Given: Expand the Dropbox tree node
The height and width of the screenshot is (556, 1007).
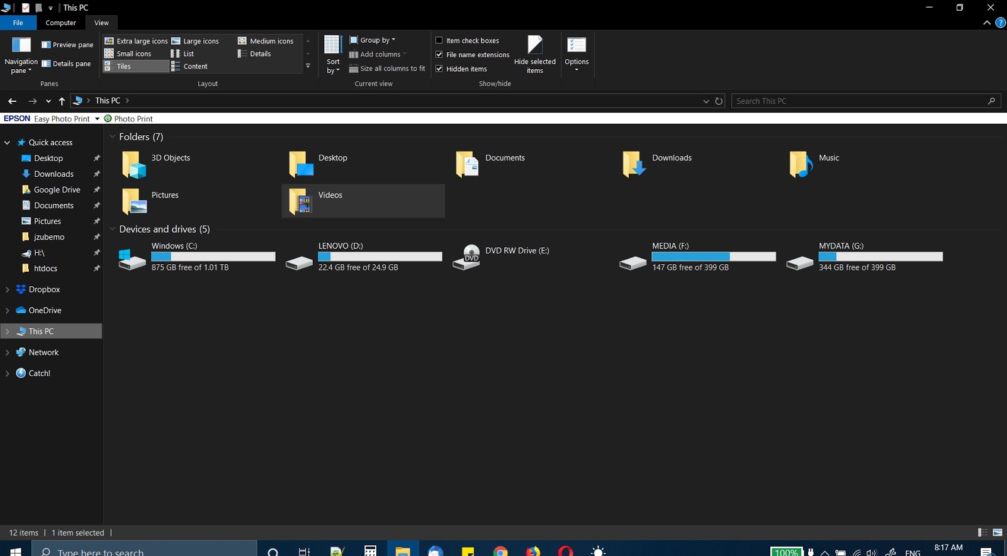Looking at the screenshot, I should point(7,289).
